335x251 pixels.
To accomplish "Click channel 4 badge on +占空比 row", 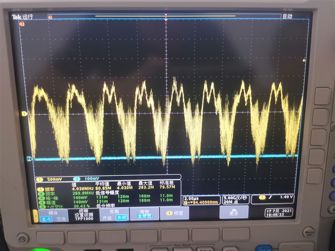I will (x=43, y=207).
